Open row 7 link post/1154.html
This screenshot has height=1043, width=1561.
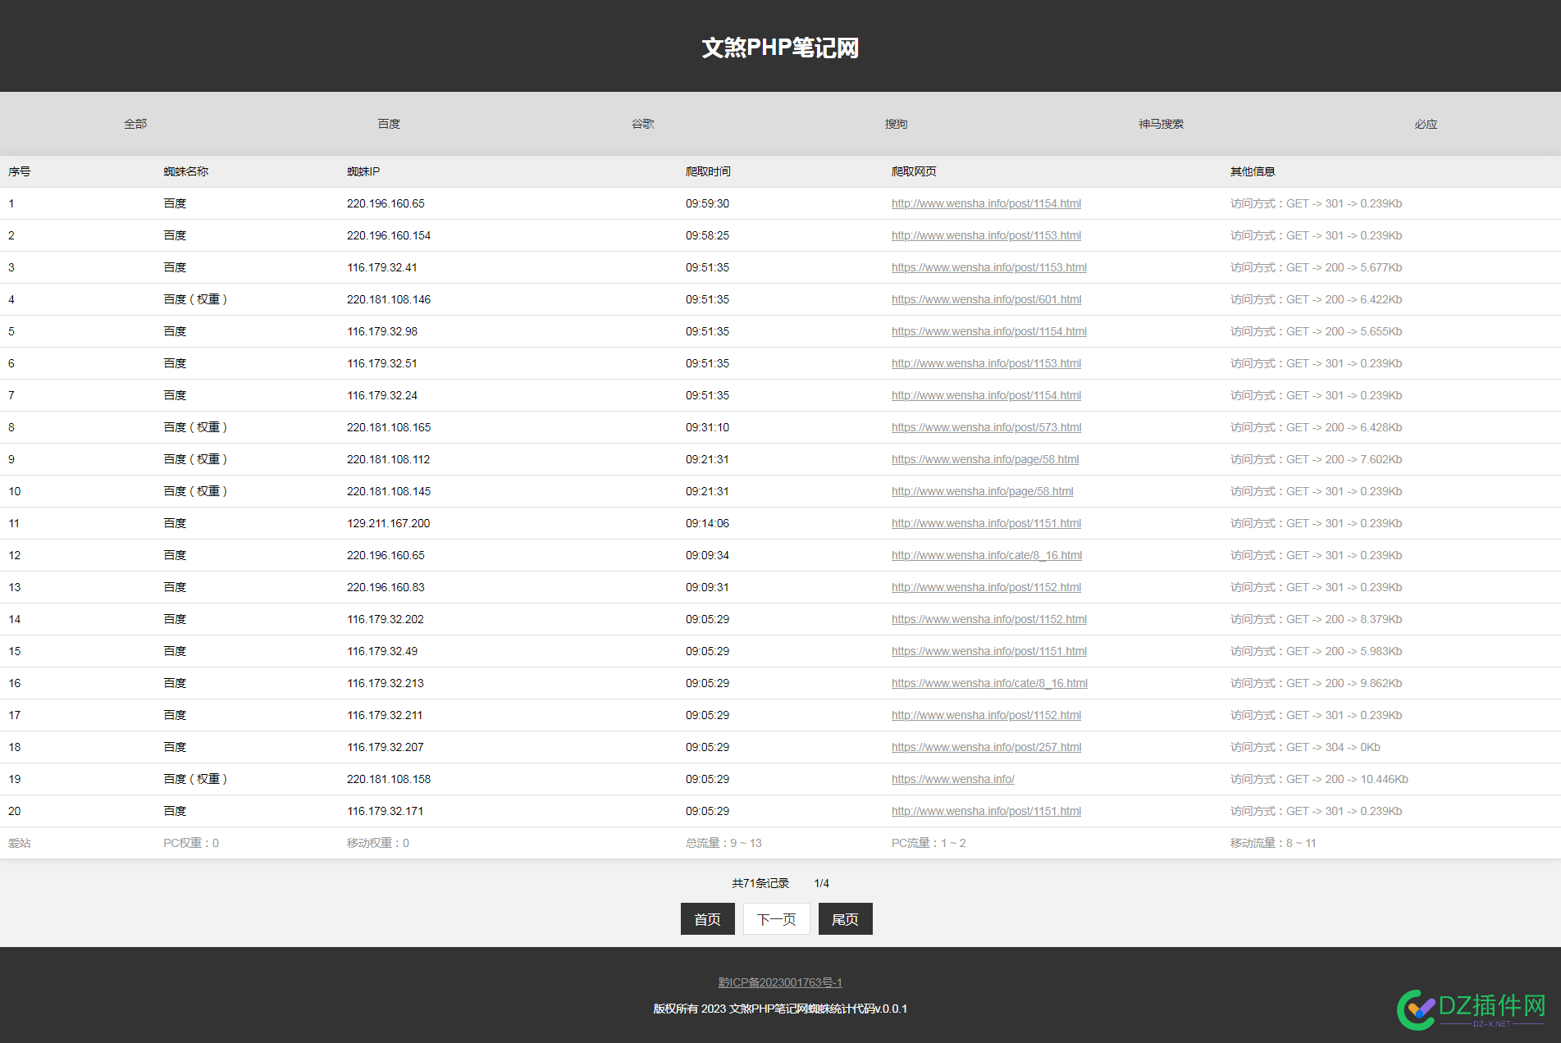coord(986,395)
